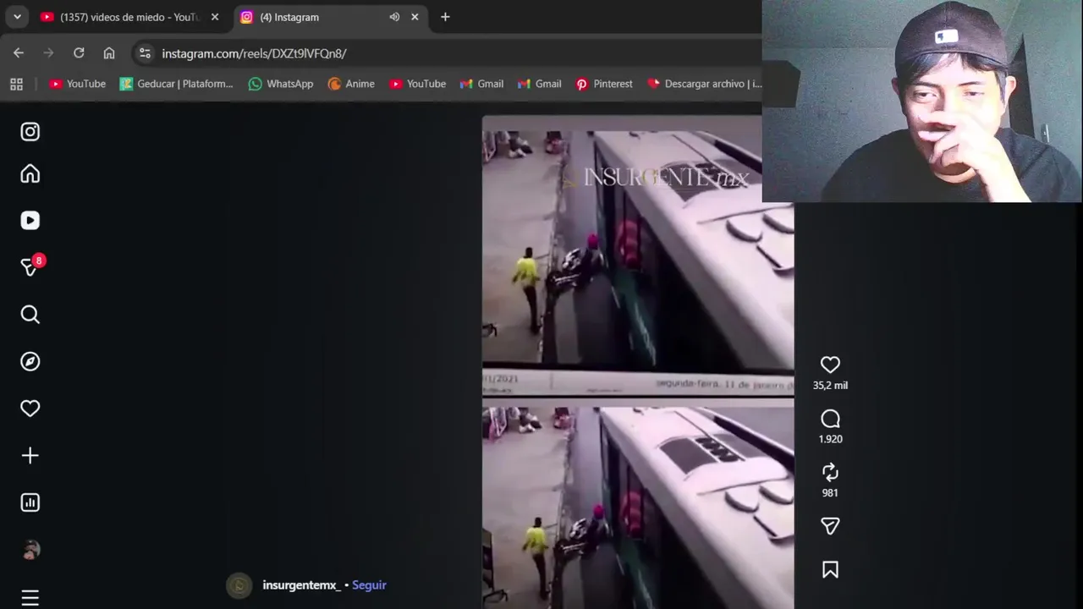1083x609 pixels.
Task: Create a new post with plus icon
Action: (30, 456)
